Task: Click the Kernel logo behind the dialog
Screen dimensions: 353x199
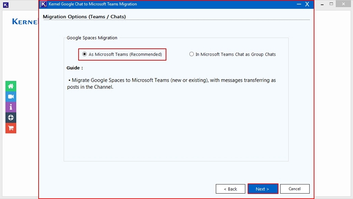Action: pyautogui.click(x=25, y=22)
